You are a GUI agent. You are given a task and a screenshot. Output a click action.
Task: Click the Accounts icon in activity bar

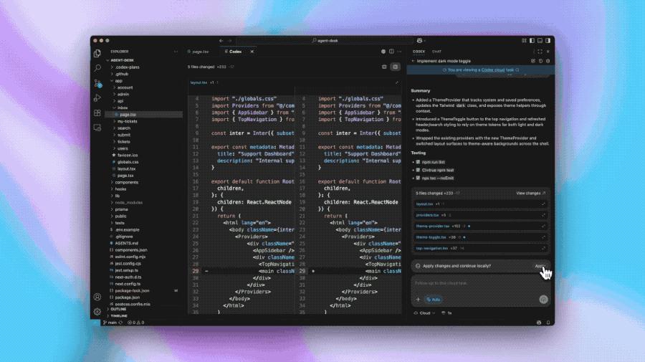pyautogui.click(x=97, y=297)
